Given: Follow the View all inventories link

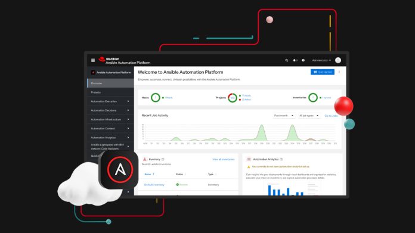Looking at the screenshot, I should coord(224,160).
